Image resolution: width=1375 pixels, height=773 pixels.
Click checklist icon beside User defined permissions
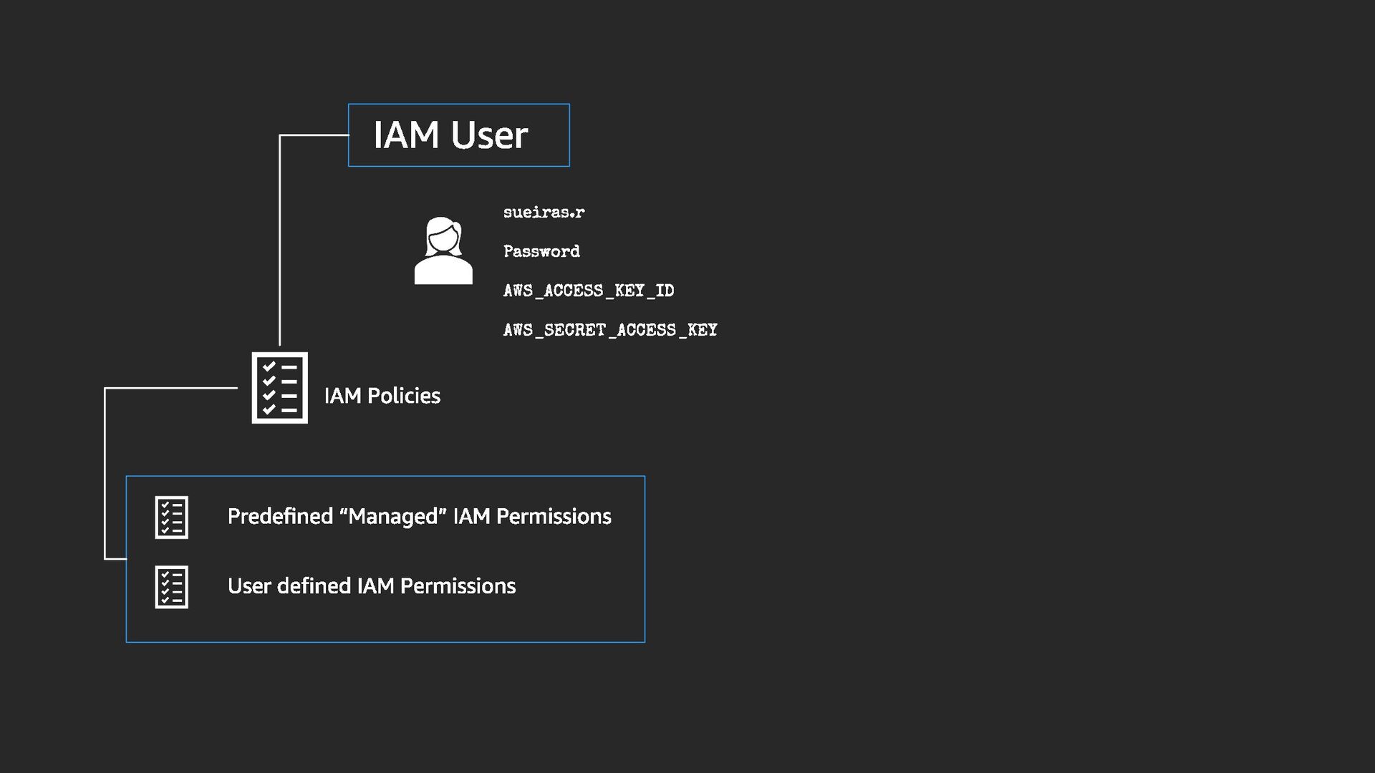pyautogui.click(x=172, y=587)
